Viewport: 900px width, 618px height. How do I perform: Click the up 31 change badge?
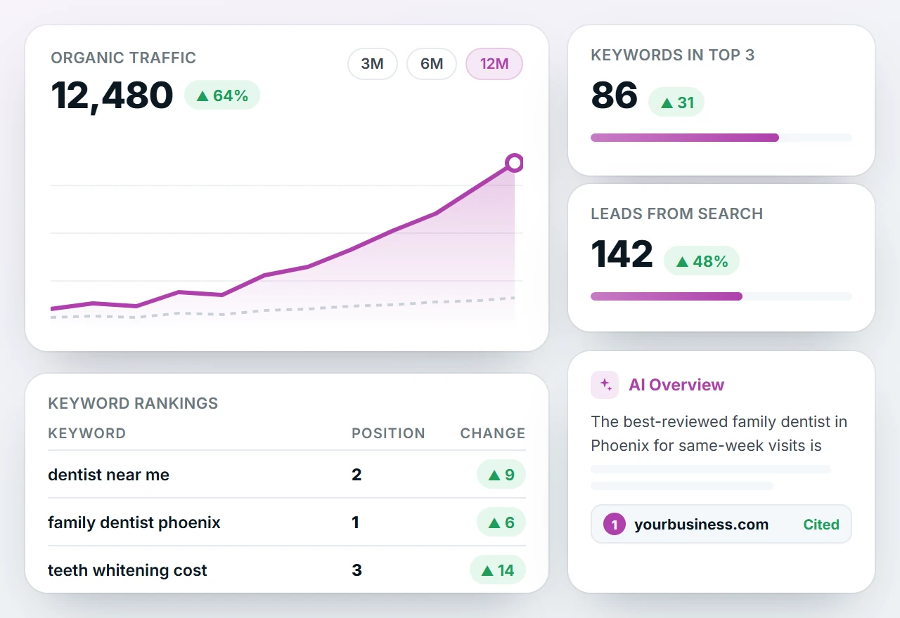676,103
